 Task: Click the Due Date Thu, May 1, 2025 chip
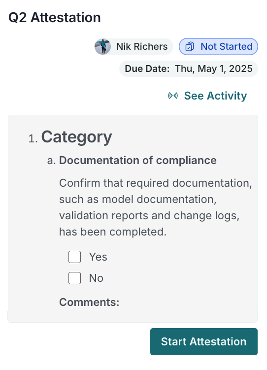coord(189,68)
